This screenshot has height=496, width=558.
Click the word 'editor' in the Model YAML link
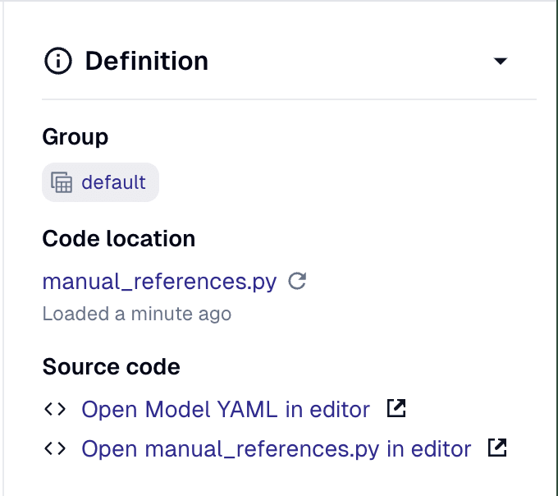point(341,408)
